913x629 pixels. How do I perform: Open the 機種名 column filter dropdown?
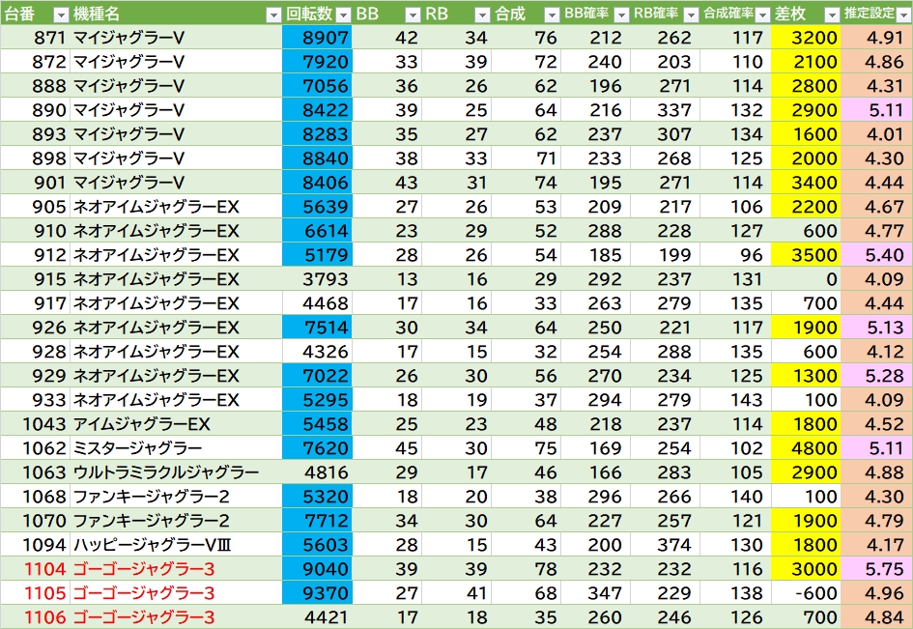point(273,14)
